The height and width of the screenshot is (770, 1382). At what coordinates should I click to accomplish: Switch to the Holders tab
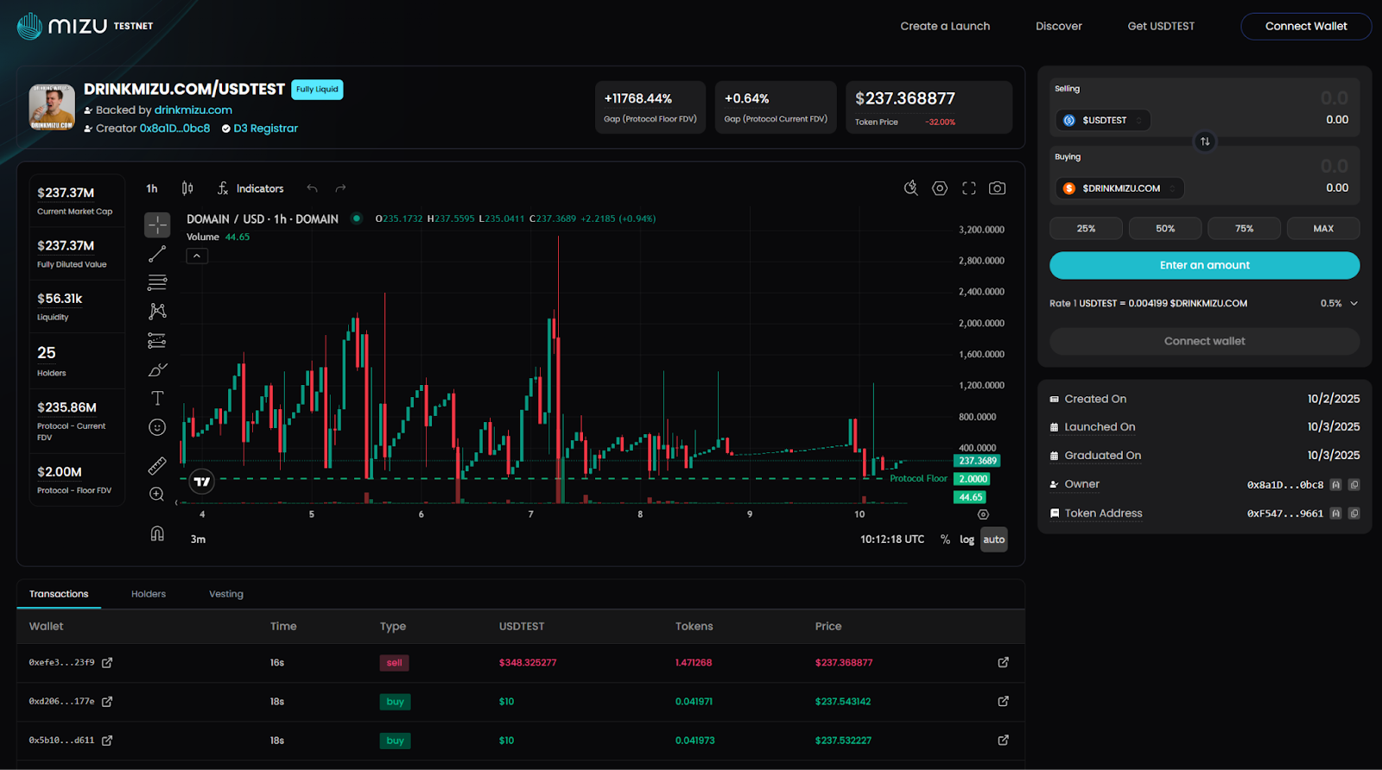click(x=149, y=594)
